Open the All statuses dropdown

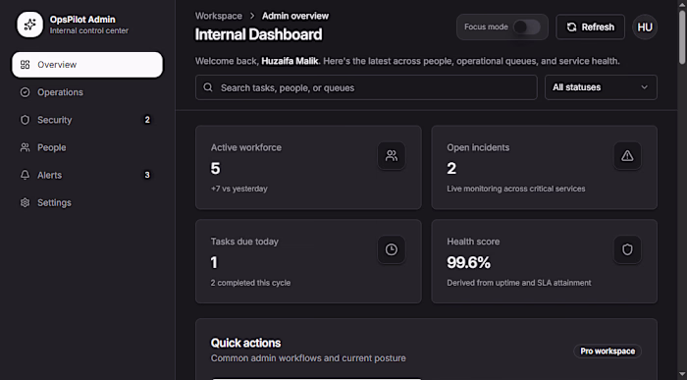pos(601,87)
